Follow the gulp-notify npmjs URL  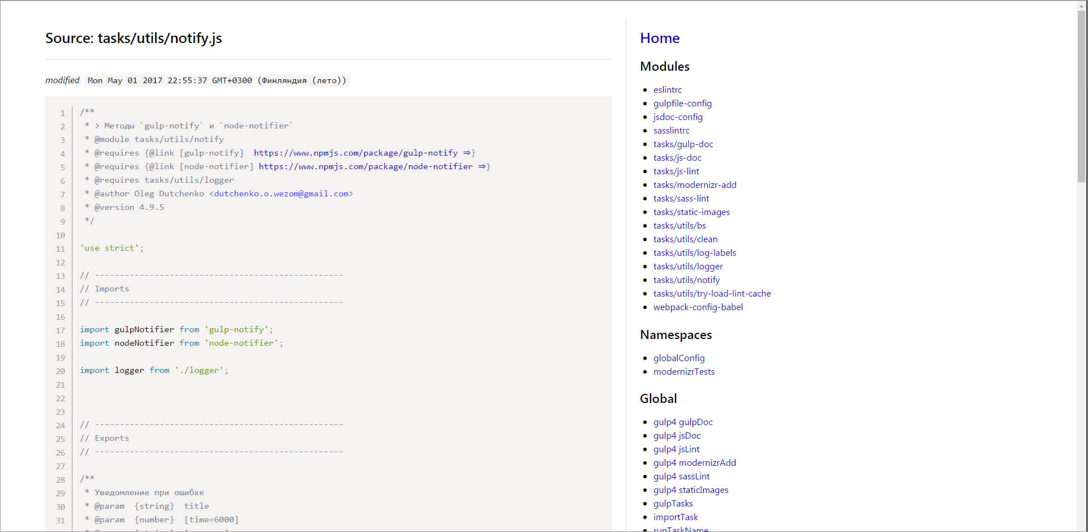[362, 153]
